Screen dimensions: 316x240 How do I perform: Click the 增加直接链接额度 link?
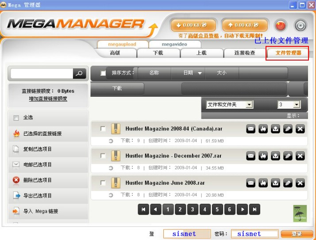tap(48, 99)
